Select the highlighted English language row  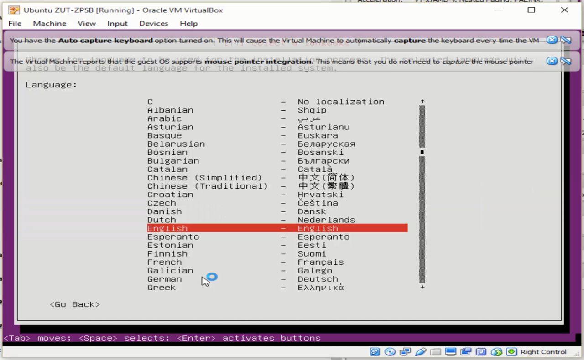277,228
